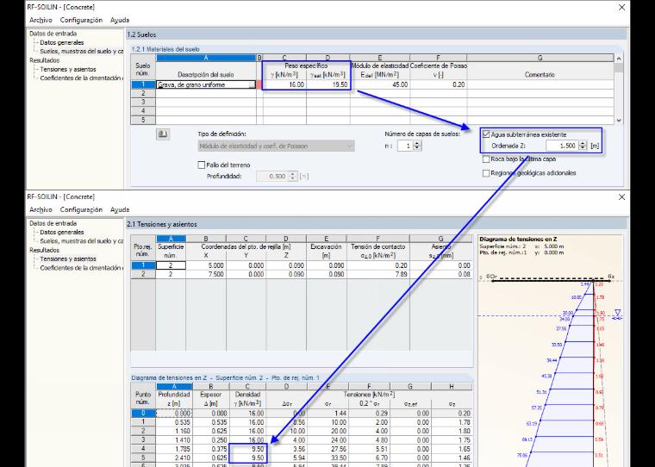
Task: Open dropdown in Grava, de grano uniforme cell
Action: 253,84
